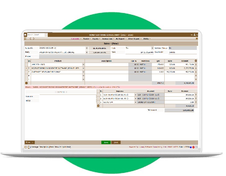Open the Party selection dropdown
Image resolution: width=226 pixels, height=176 pixels.
pyautogui.click(x=86, y=52)
